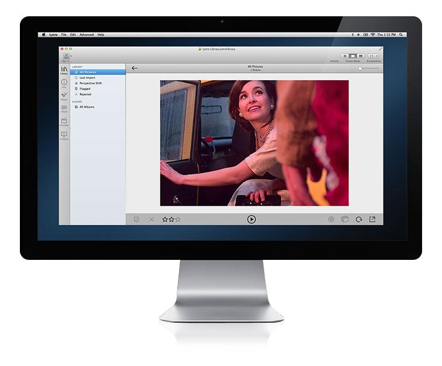
Task: Click the share/export icon at bottom right
Action: (x=372, y=219)
